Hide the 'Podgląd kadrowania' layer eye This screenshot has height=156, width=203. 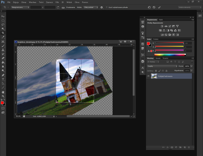148,76
